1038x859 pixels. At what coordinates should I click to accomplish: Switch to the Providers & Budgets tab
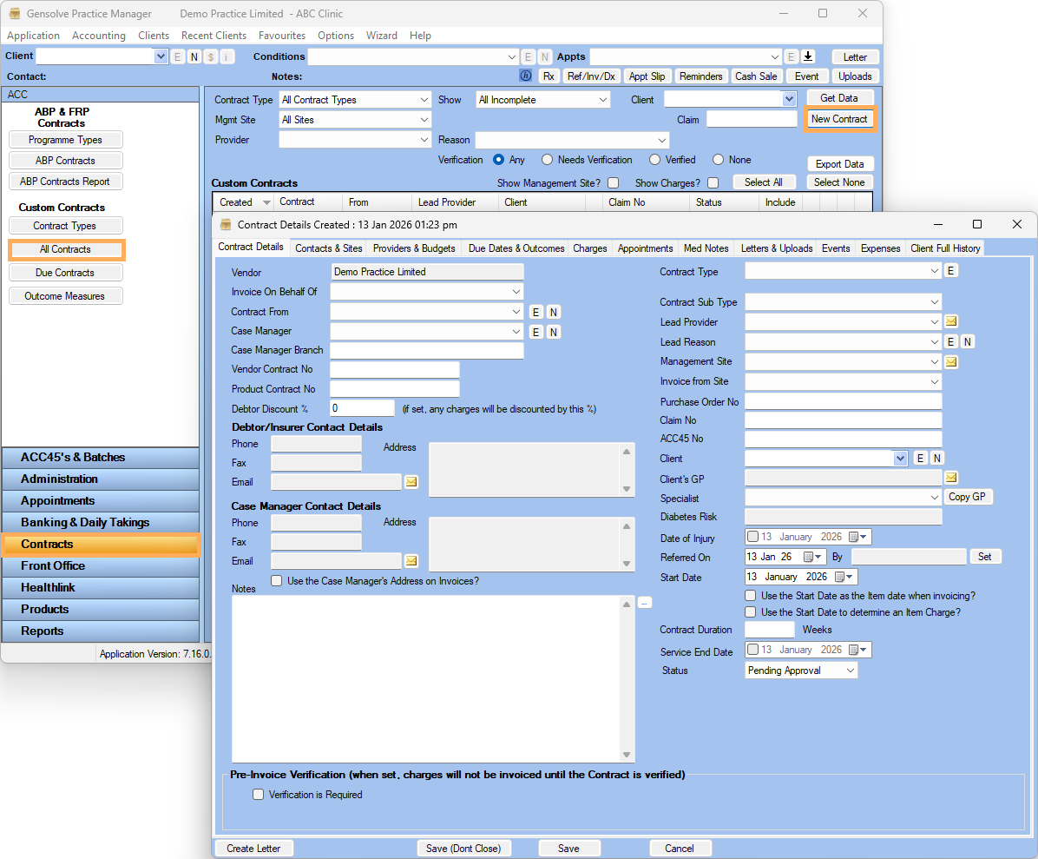click(414, 248)
